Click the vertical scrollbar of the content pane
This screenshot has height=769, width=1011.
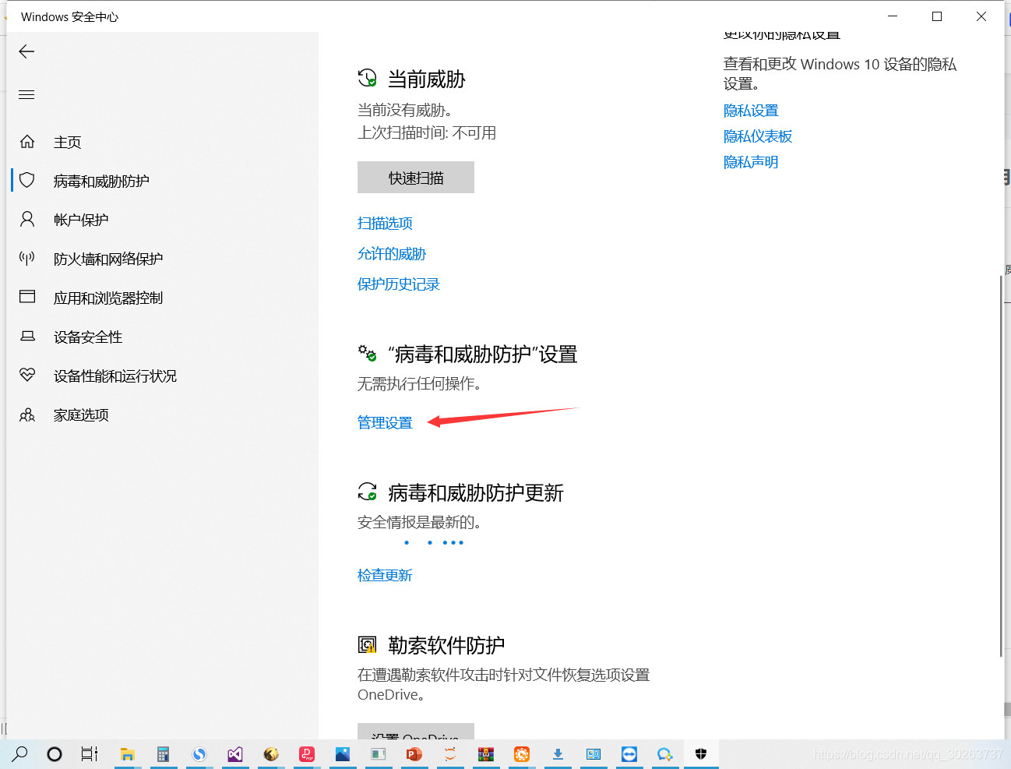pyautogui.click(x=1001, y=465)
